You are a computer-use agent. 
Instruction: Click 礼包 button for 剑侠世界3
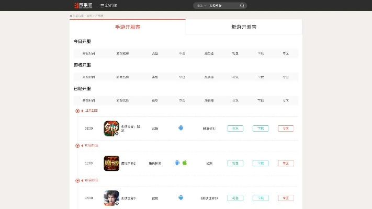(x=235, y=198)
